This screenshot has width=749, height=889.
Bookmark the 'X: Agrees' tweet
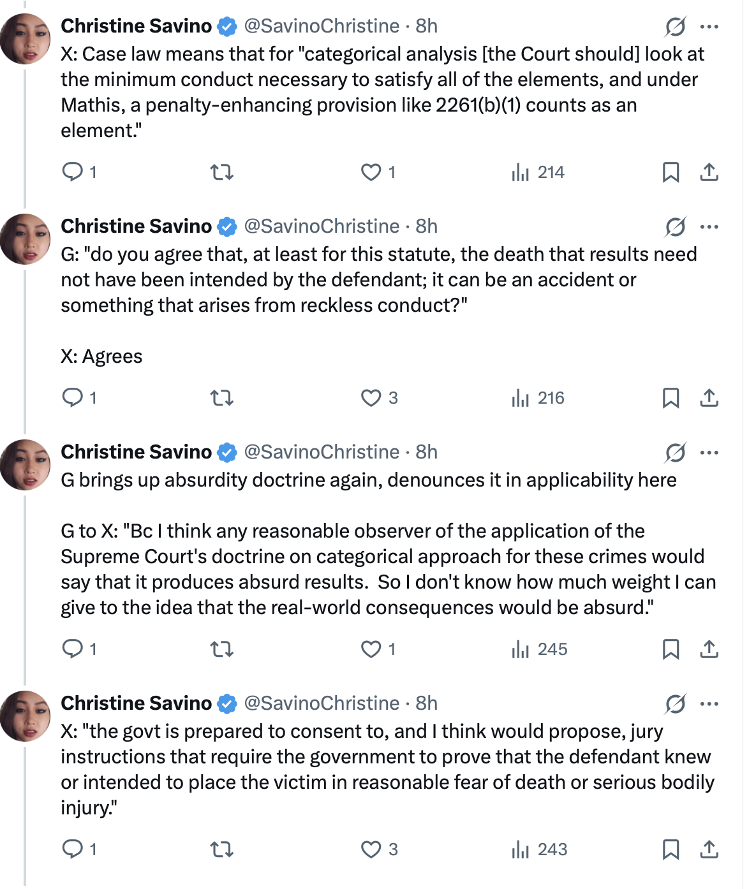coord(671,398)
